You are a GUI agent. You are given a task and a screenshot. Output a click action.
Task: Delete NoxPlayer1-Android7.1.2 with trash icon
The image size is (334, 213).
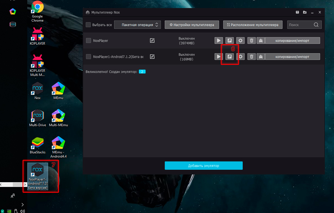click(251, 57)
